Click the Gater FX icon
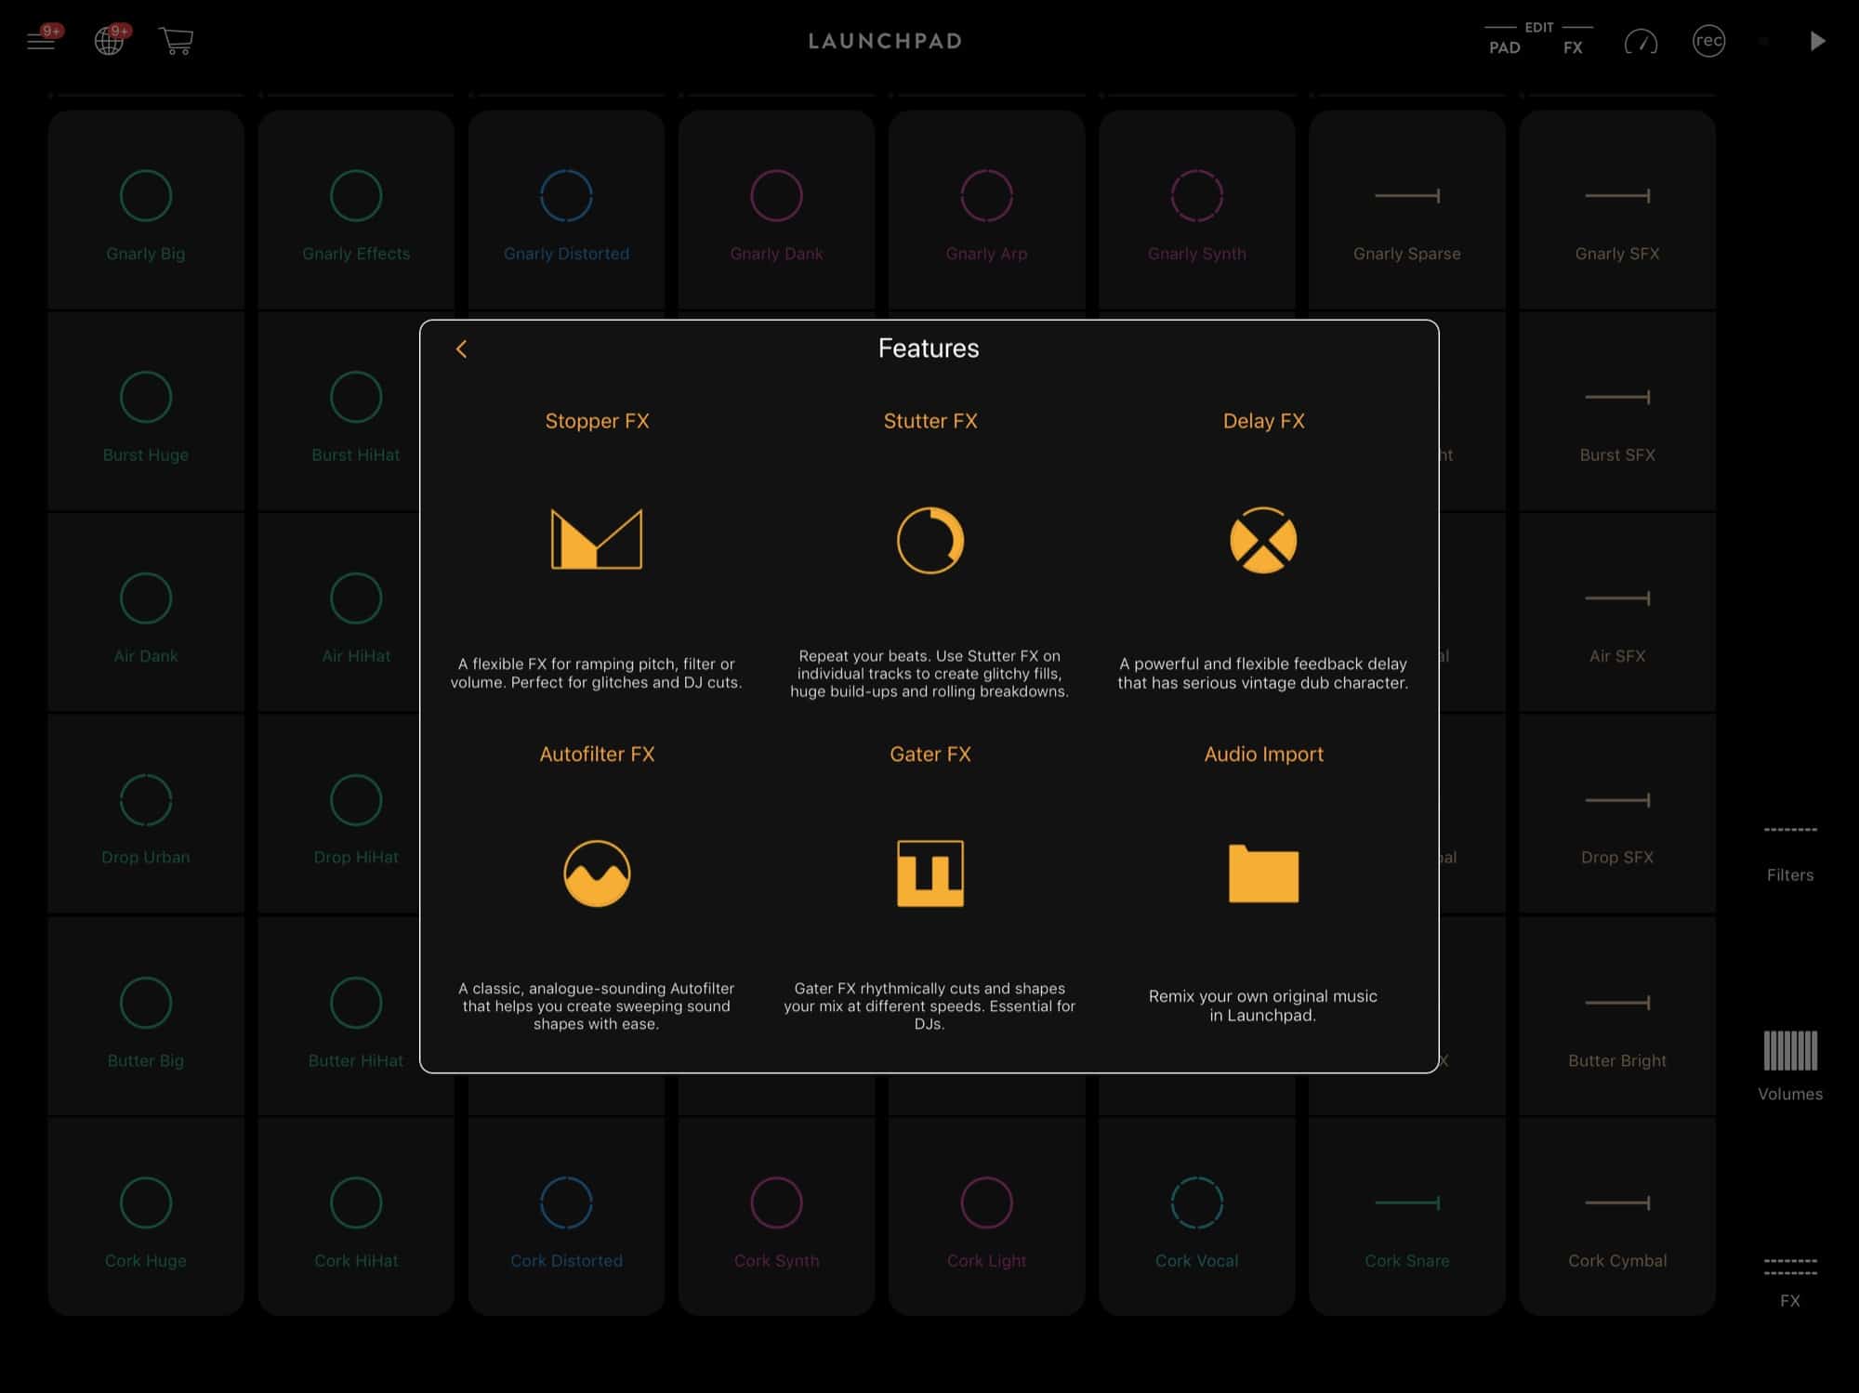The image size is (1859, 1393). pos(928,872)
